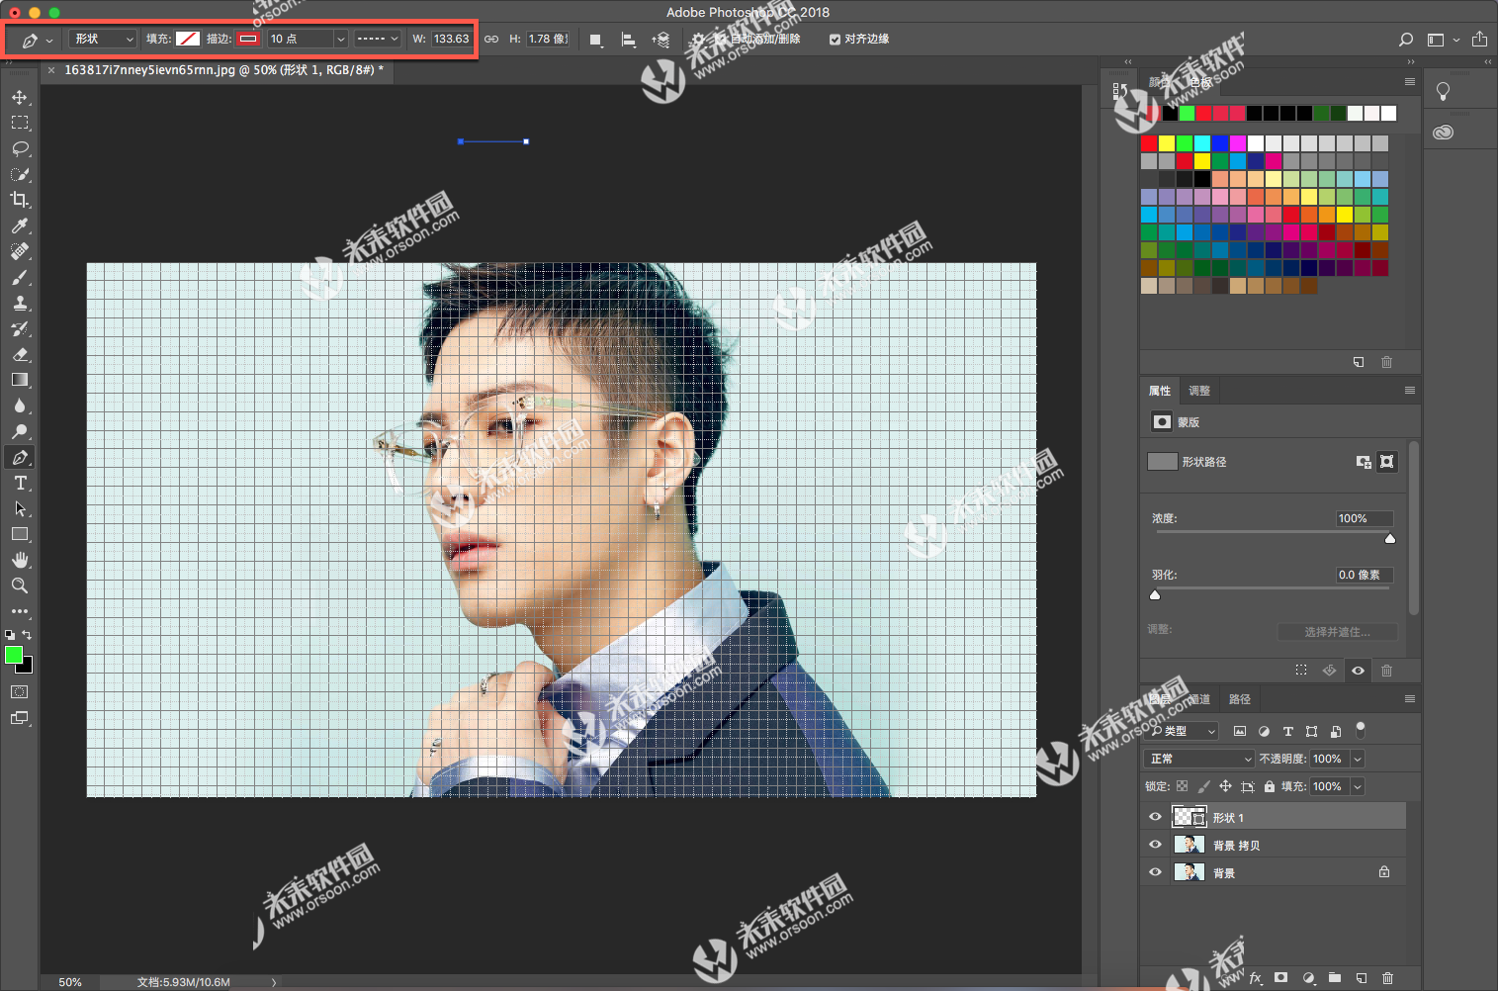This screenshot has width=1498, height=991.
Task: Click 选择并遮住 button
Action: [x=1337, y=632]
